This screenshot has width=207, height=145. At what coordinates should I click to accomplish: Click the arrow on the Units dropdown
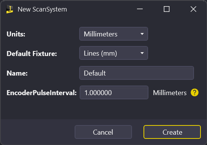click(x=142, y=34)
